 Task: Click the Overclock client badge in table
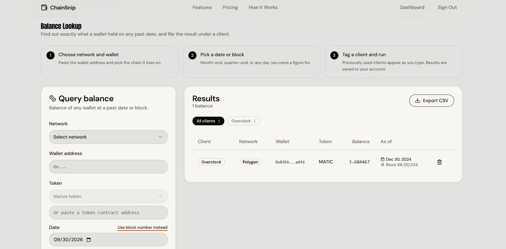(x=211, y=162)
